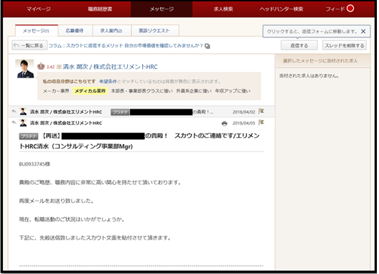Click the 2018/04/02 date text
Screen dimensions: 379x274
tap(243, 112)
